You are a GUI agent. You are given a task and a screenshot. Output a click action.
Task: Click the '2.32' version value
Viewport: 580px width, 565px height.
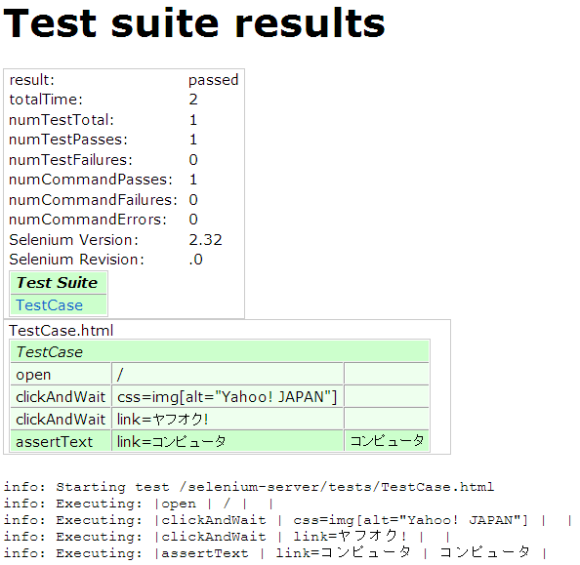[x=205, y=240]
